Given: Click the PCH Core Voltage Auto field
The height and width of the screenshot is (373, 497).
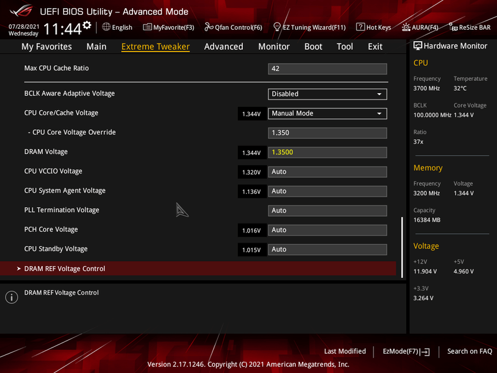Looking at the screenshot, I should [327, 230].
